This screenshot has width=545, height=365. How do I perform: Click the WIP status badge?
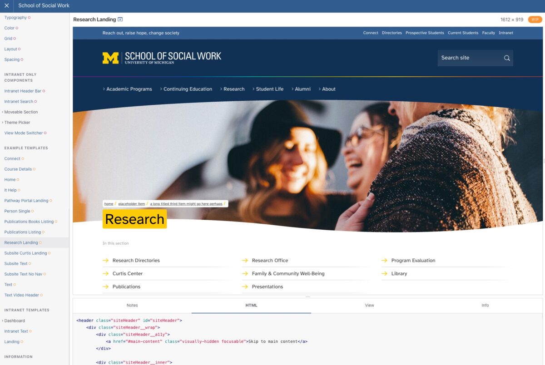point(535,20)
